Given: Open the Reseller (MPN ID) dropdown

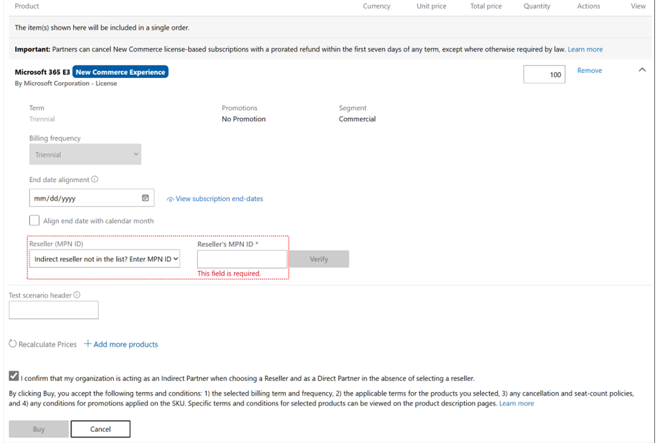Looking at the screenshot, I should click(x=105, y=259).
